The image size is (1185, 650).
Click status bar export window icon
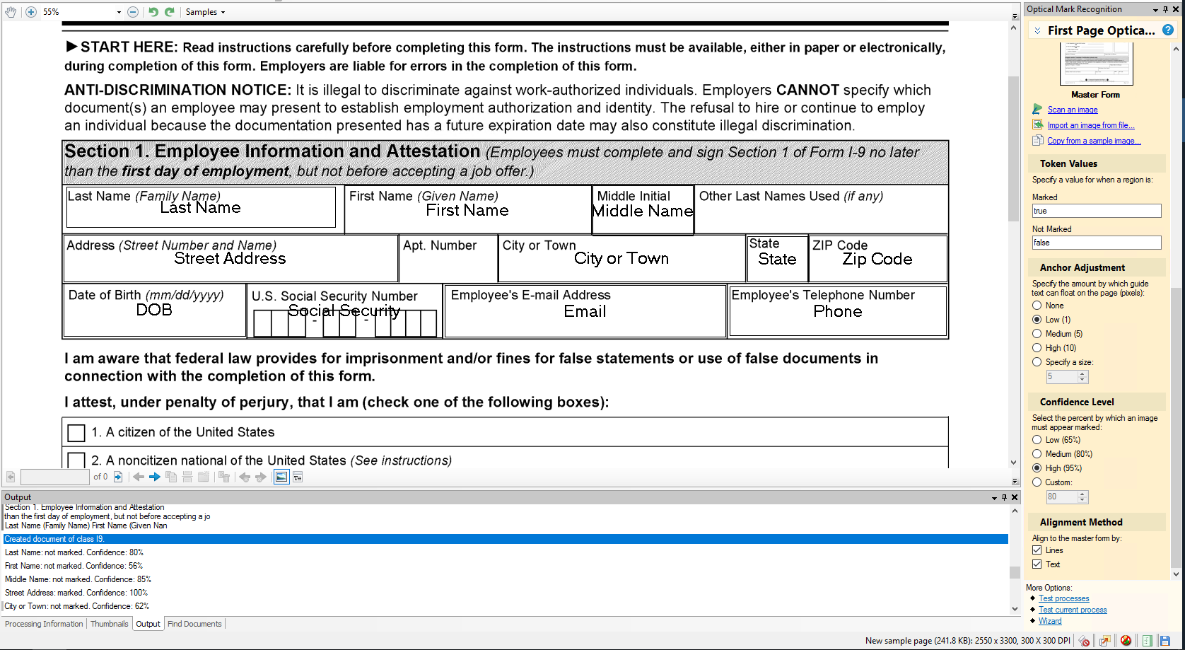1104,641
